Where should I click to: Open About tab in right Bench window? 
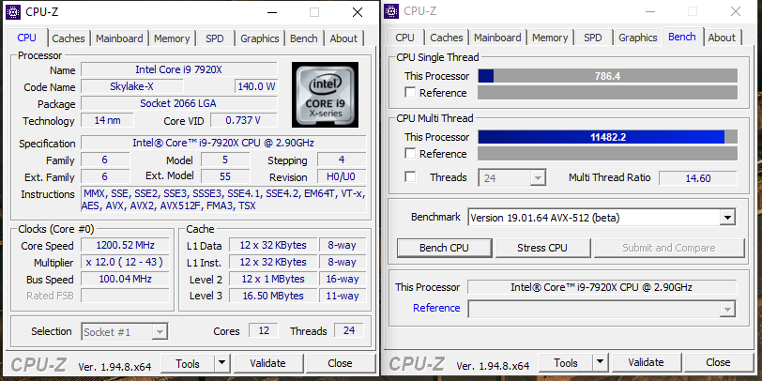coord(722,38)
